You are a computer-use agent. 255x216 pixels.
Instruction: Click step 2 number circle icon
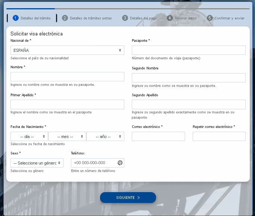coord(65,18)
